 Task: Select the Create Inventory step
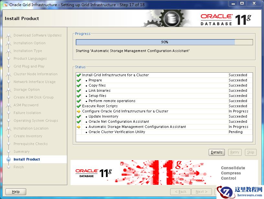point(28,136)
